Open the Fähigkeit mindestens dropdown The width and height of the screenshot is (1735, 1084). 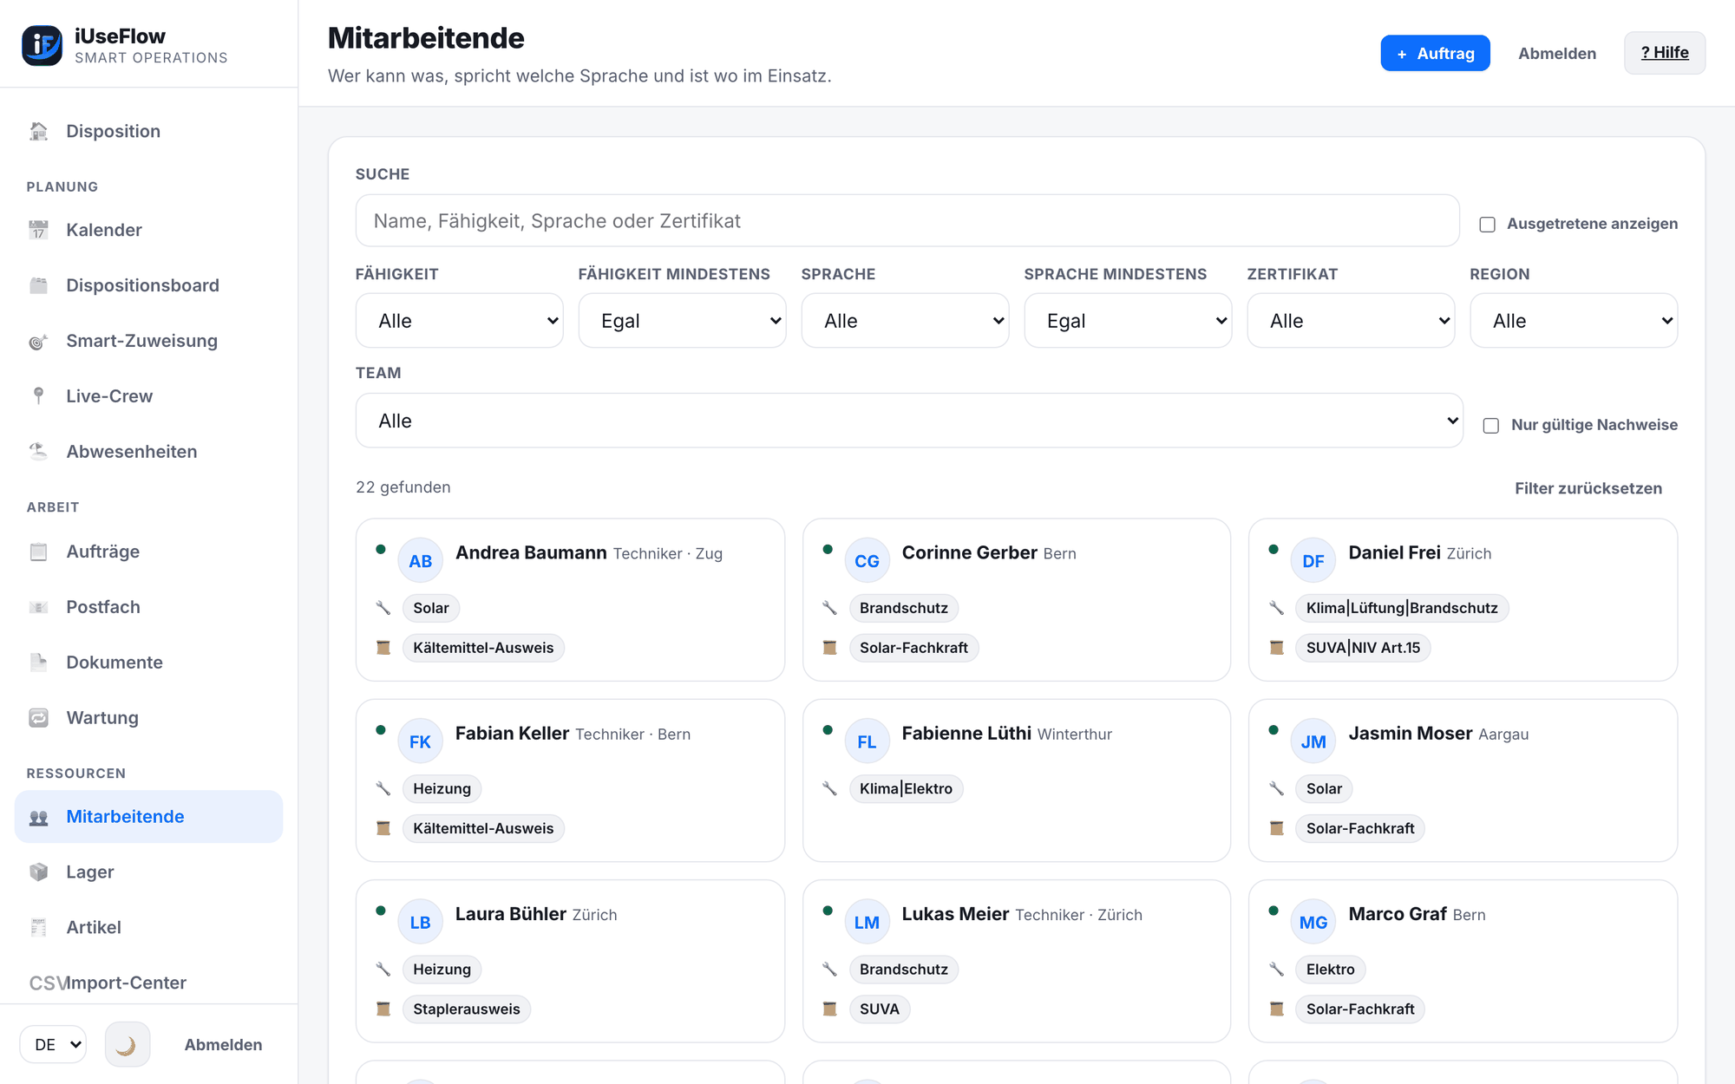tap(683, 321)
